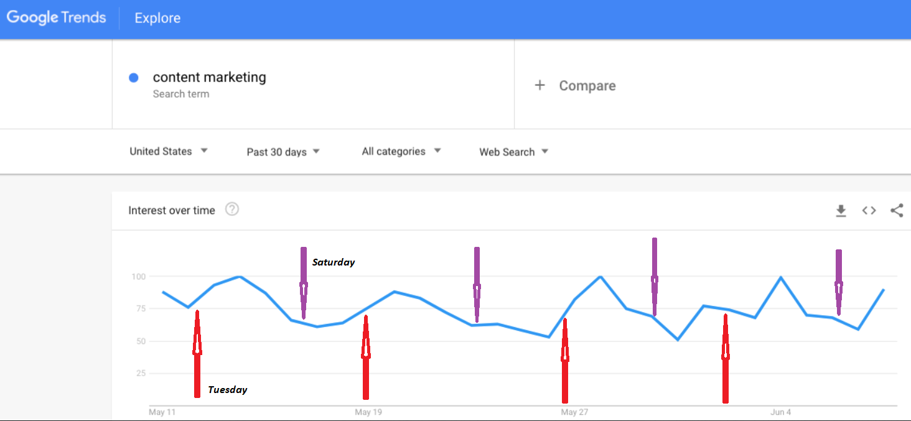
Task: Click the Saturday purple arrow marker
Action: pyautogui.click(x=304, y=283)
